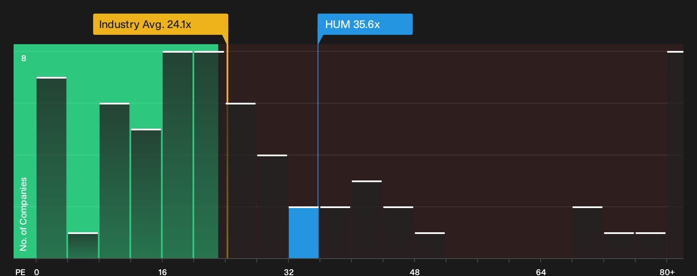Click the bar starting at PE 48
697x276 pixels.
(x=430, y=245)
